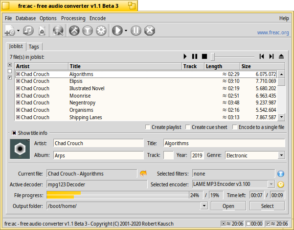Click the blue filter configuration icon
Viewport: 294px width, 230px height.
281,174
